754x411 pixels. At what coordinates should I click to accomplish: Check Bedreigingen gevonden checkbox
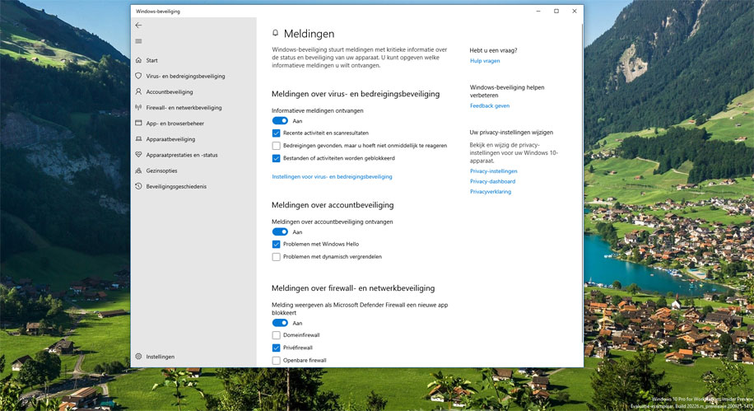[276, 145]
